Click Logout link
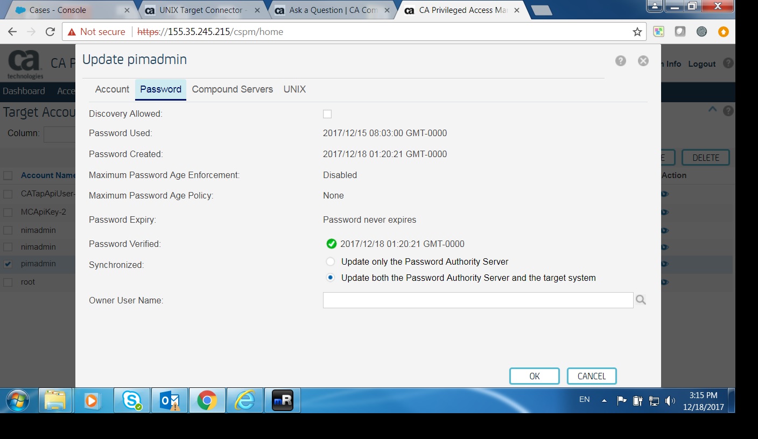Image resolution: width=758 pixels, height=439 pixels. 701,64
